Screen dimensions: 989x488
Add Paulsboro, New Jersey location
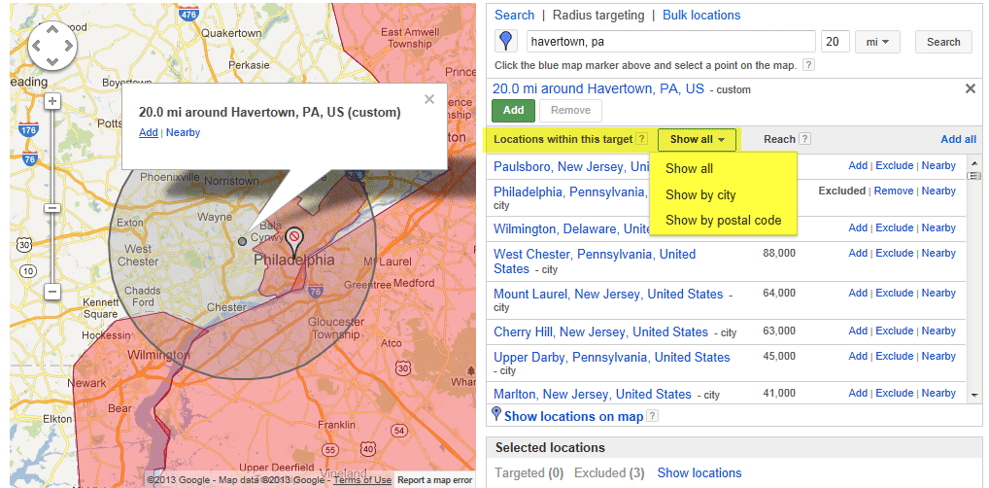point(858,165)
